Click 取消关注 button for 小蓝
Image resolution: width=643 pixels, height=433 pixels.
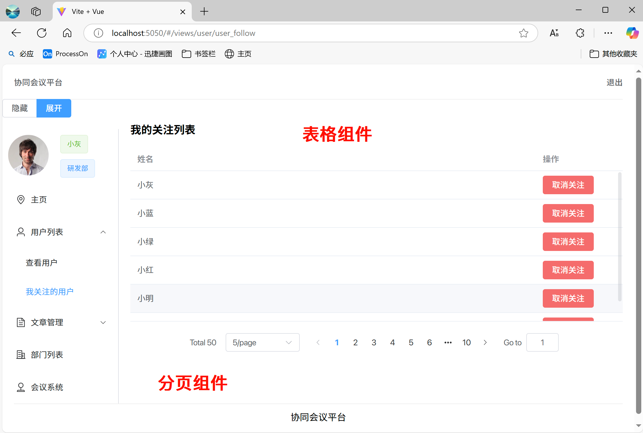coord(568,213)
